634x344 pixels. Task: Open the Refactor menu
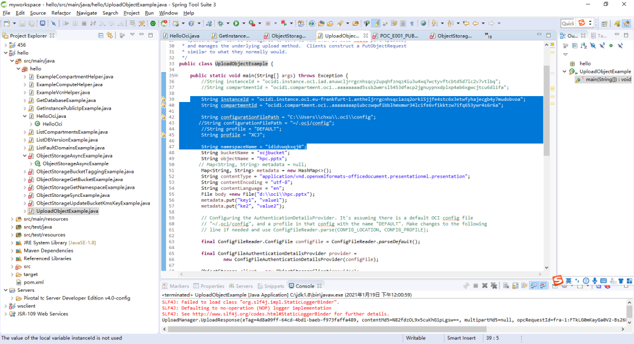pos(61,13)
